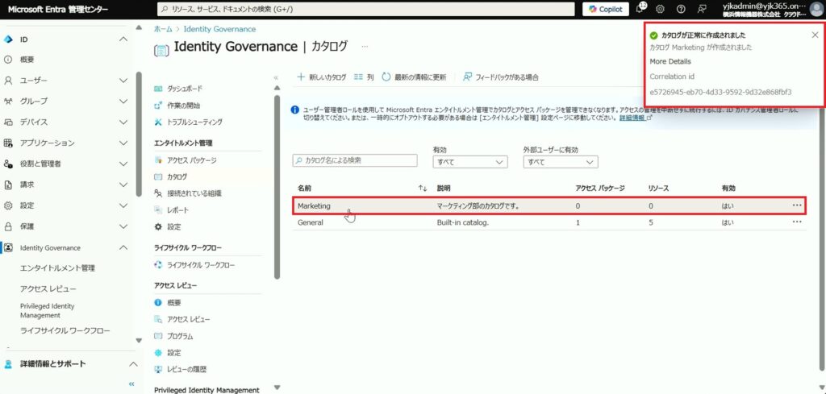Expand the 保護 sidebar section
Screen dimensions: 826x394
123,226
